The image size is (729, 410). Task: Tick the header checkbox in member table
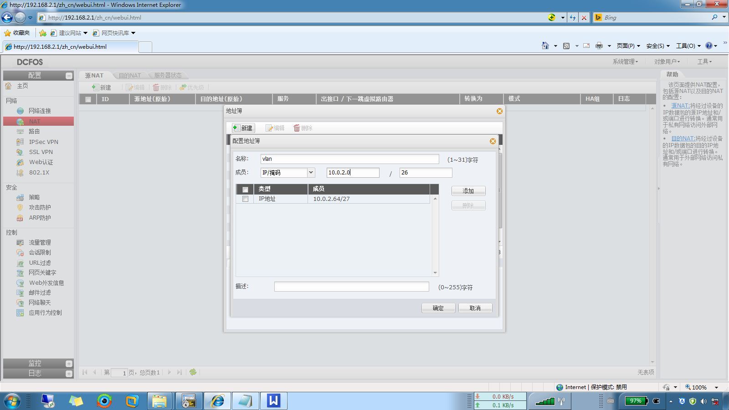tap(245, 190)
